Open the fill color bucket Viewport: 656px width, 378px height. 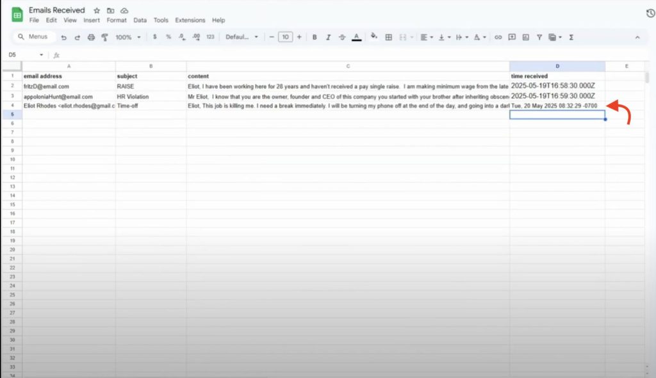pos(374,37)
